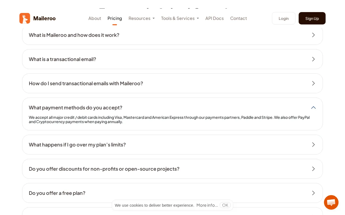Open 'More info...' cookie link
Screen dimensions: 345x215
tap(207, 205)
